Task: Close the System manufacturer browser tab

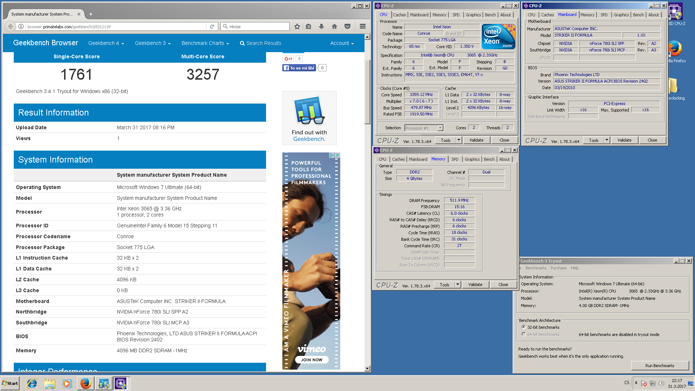Action: [79, 14]
